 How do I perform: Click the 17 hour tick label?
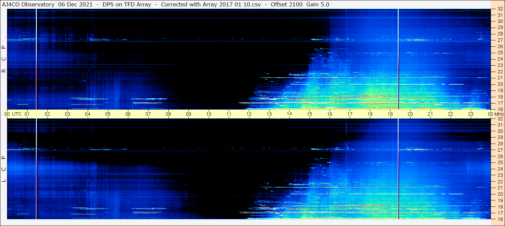tap(350, 114)
